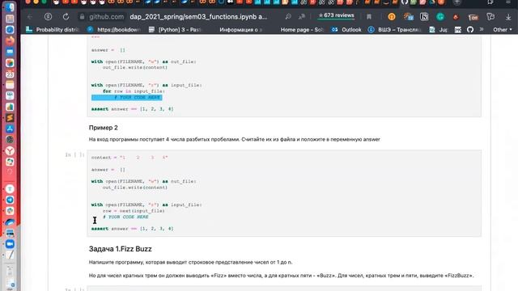Click the key icon in address bar
518x291 pixels.
click(x=288, y=16)
